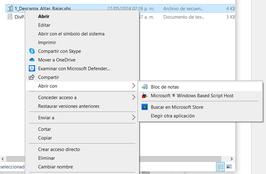Click the Microsoft Store icon

click(x=144, y=107)
